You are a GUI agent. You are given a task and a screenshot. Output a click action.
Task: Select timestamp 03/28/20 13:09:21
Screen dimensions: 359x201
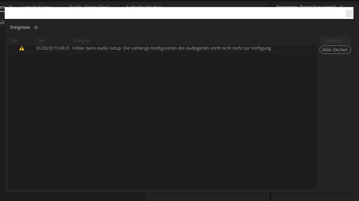[x=53, y=48]
